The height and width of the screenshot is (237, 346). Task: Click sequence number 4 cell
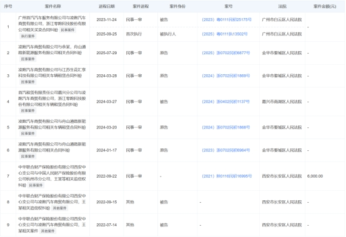(8, 102)
